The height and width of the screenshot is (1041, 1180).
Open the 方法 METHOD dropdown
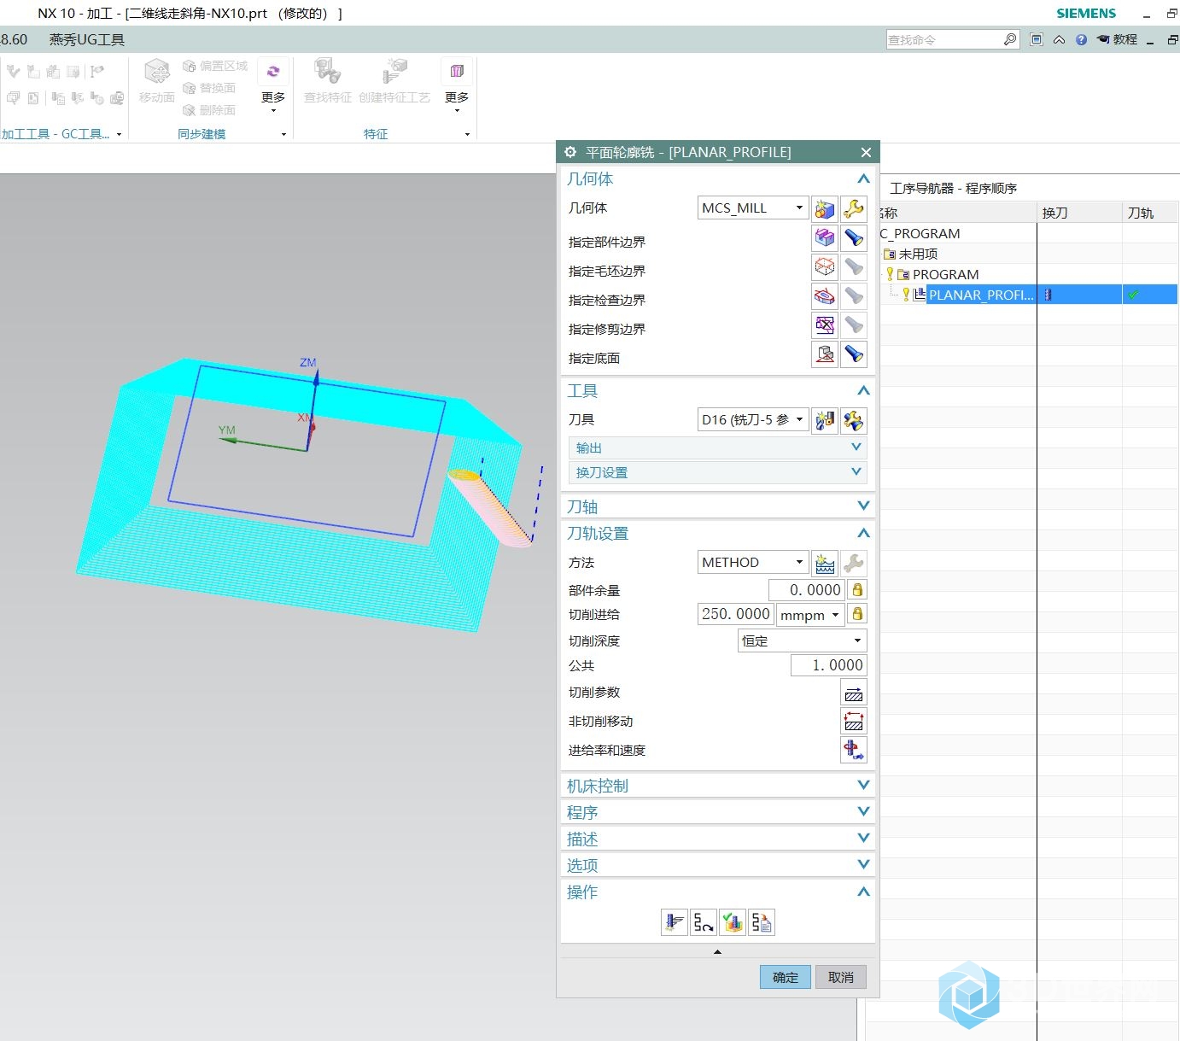coord(753,562)
